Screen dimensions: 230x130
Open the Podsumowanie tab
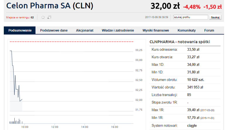coord(20,30)
